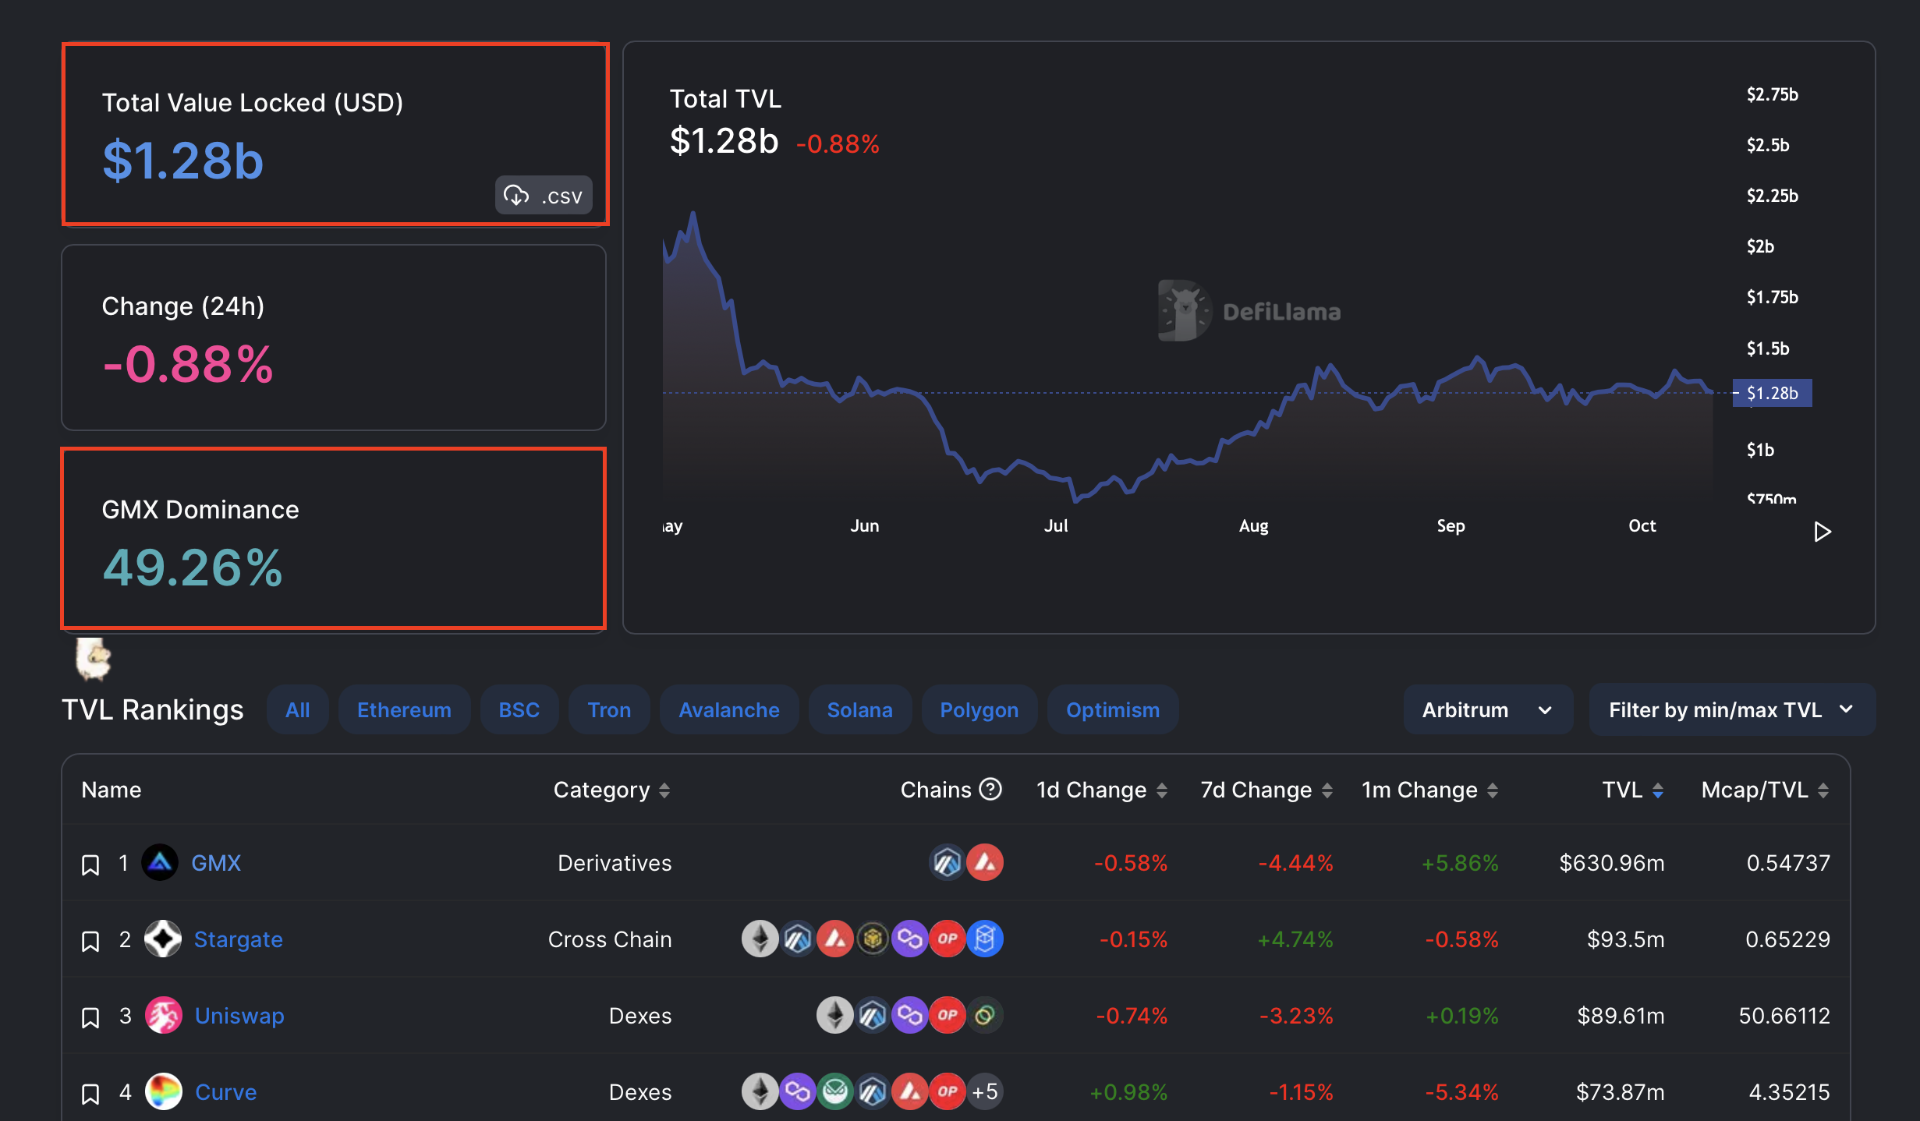1920x1121 pixels.
Task: Click Curve's 1d change +0.98%
Action: (x=1128, y=1092)
